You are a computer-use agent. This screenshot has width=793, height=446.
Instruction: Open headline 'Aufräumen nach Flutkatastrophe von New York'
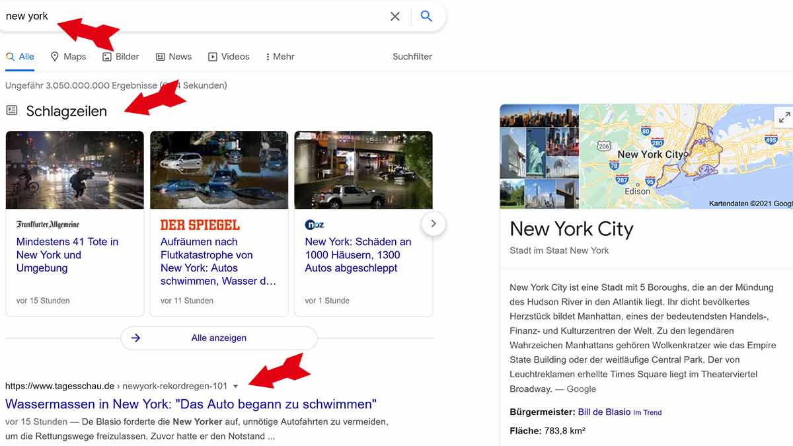pos(218,262)
